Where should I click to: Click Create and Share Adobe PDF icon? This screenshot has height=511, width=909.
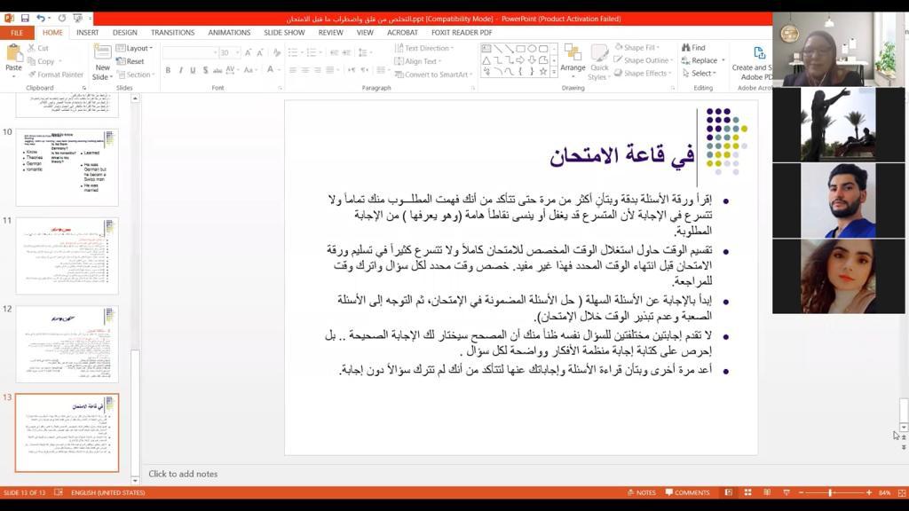click(x=757, y=59)
